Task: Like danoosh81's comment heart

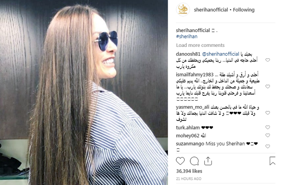Action: click(x=268, y=60)
